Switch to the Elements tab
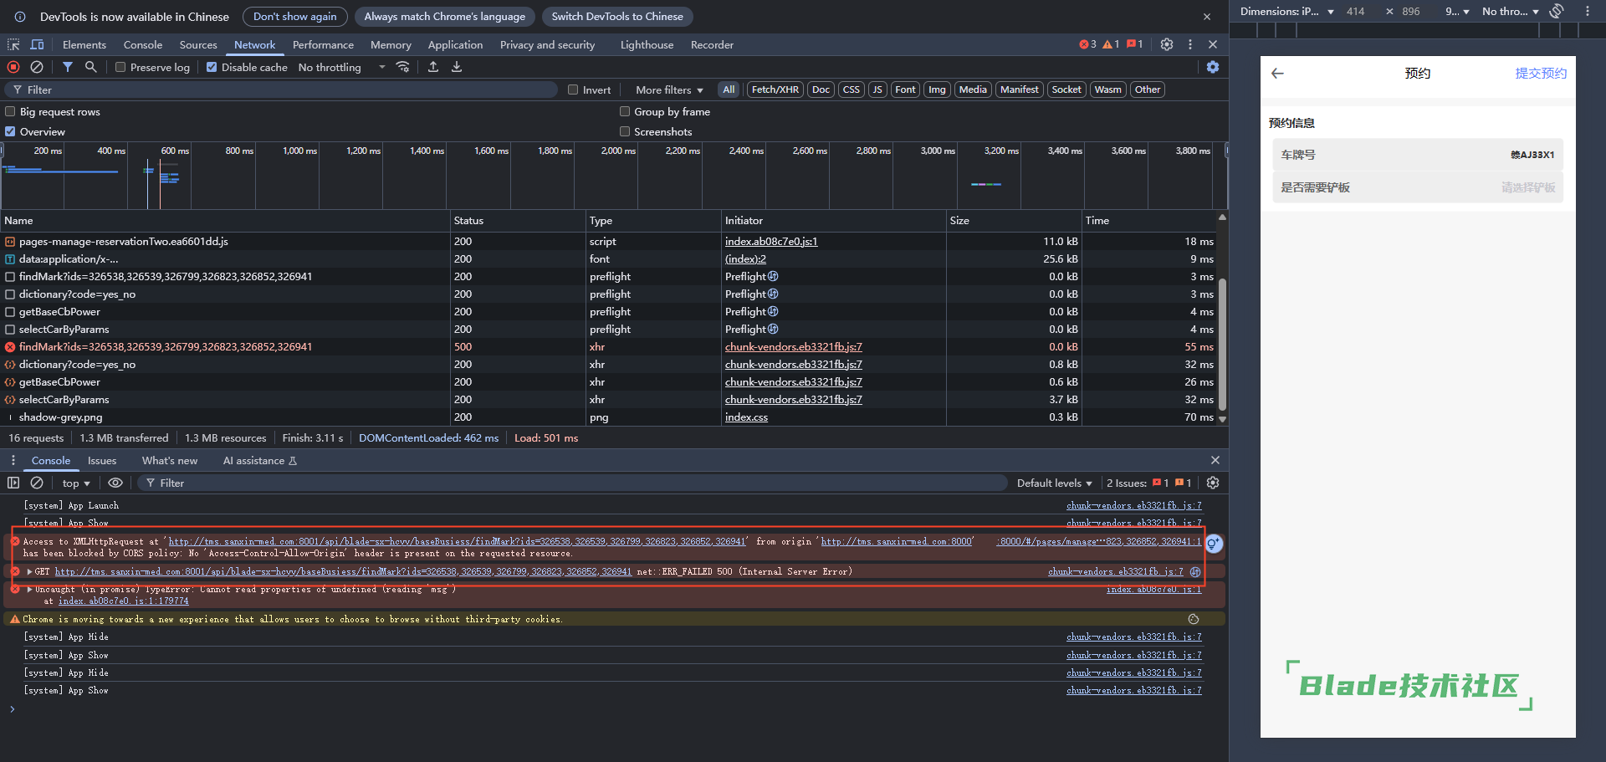Screen dimensions: 1606x762 [84, 44]
